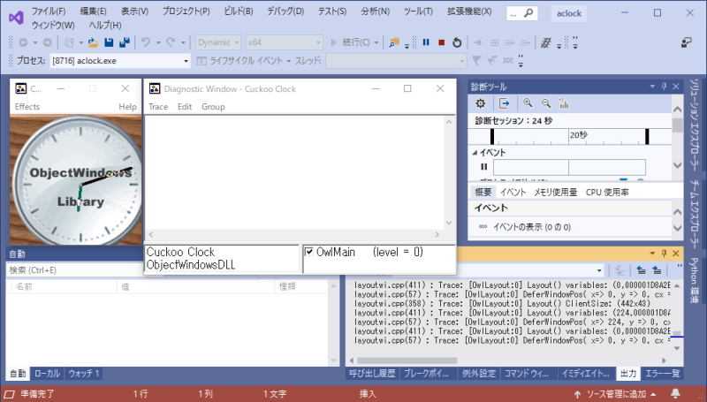
Task: Open the diagnostic tools settings gear
Action: (481, 103)
